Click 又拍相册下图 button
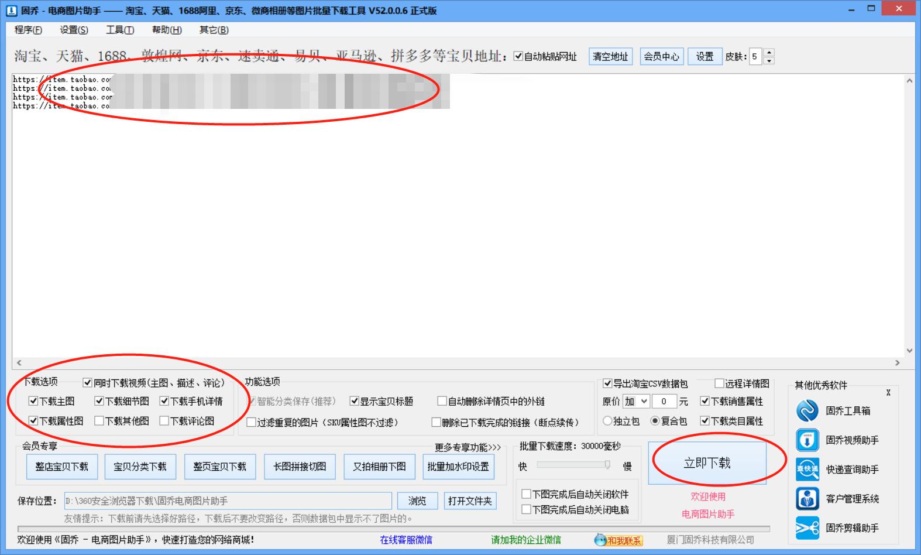 coord(379,467)
